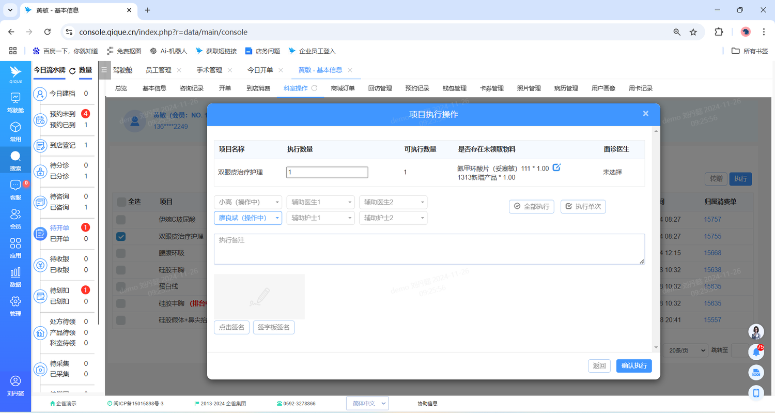Open the 辅助护士2 dropdown
This screenshot has height=413, width=775.
(x=393, y=218)
